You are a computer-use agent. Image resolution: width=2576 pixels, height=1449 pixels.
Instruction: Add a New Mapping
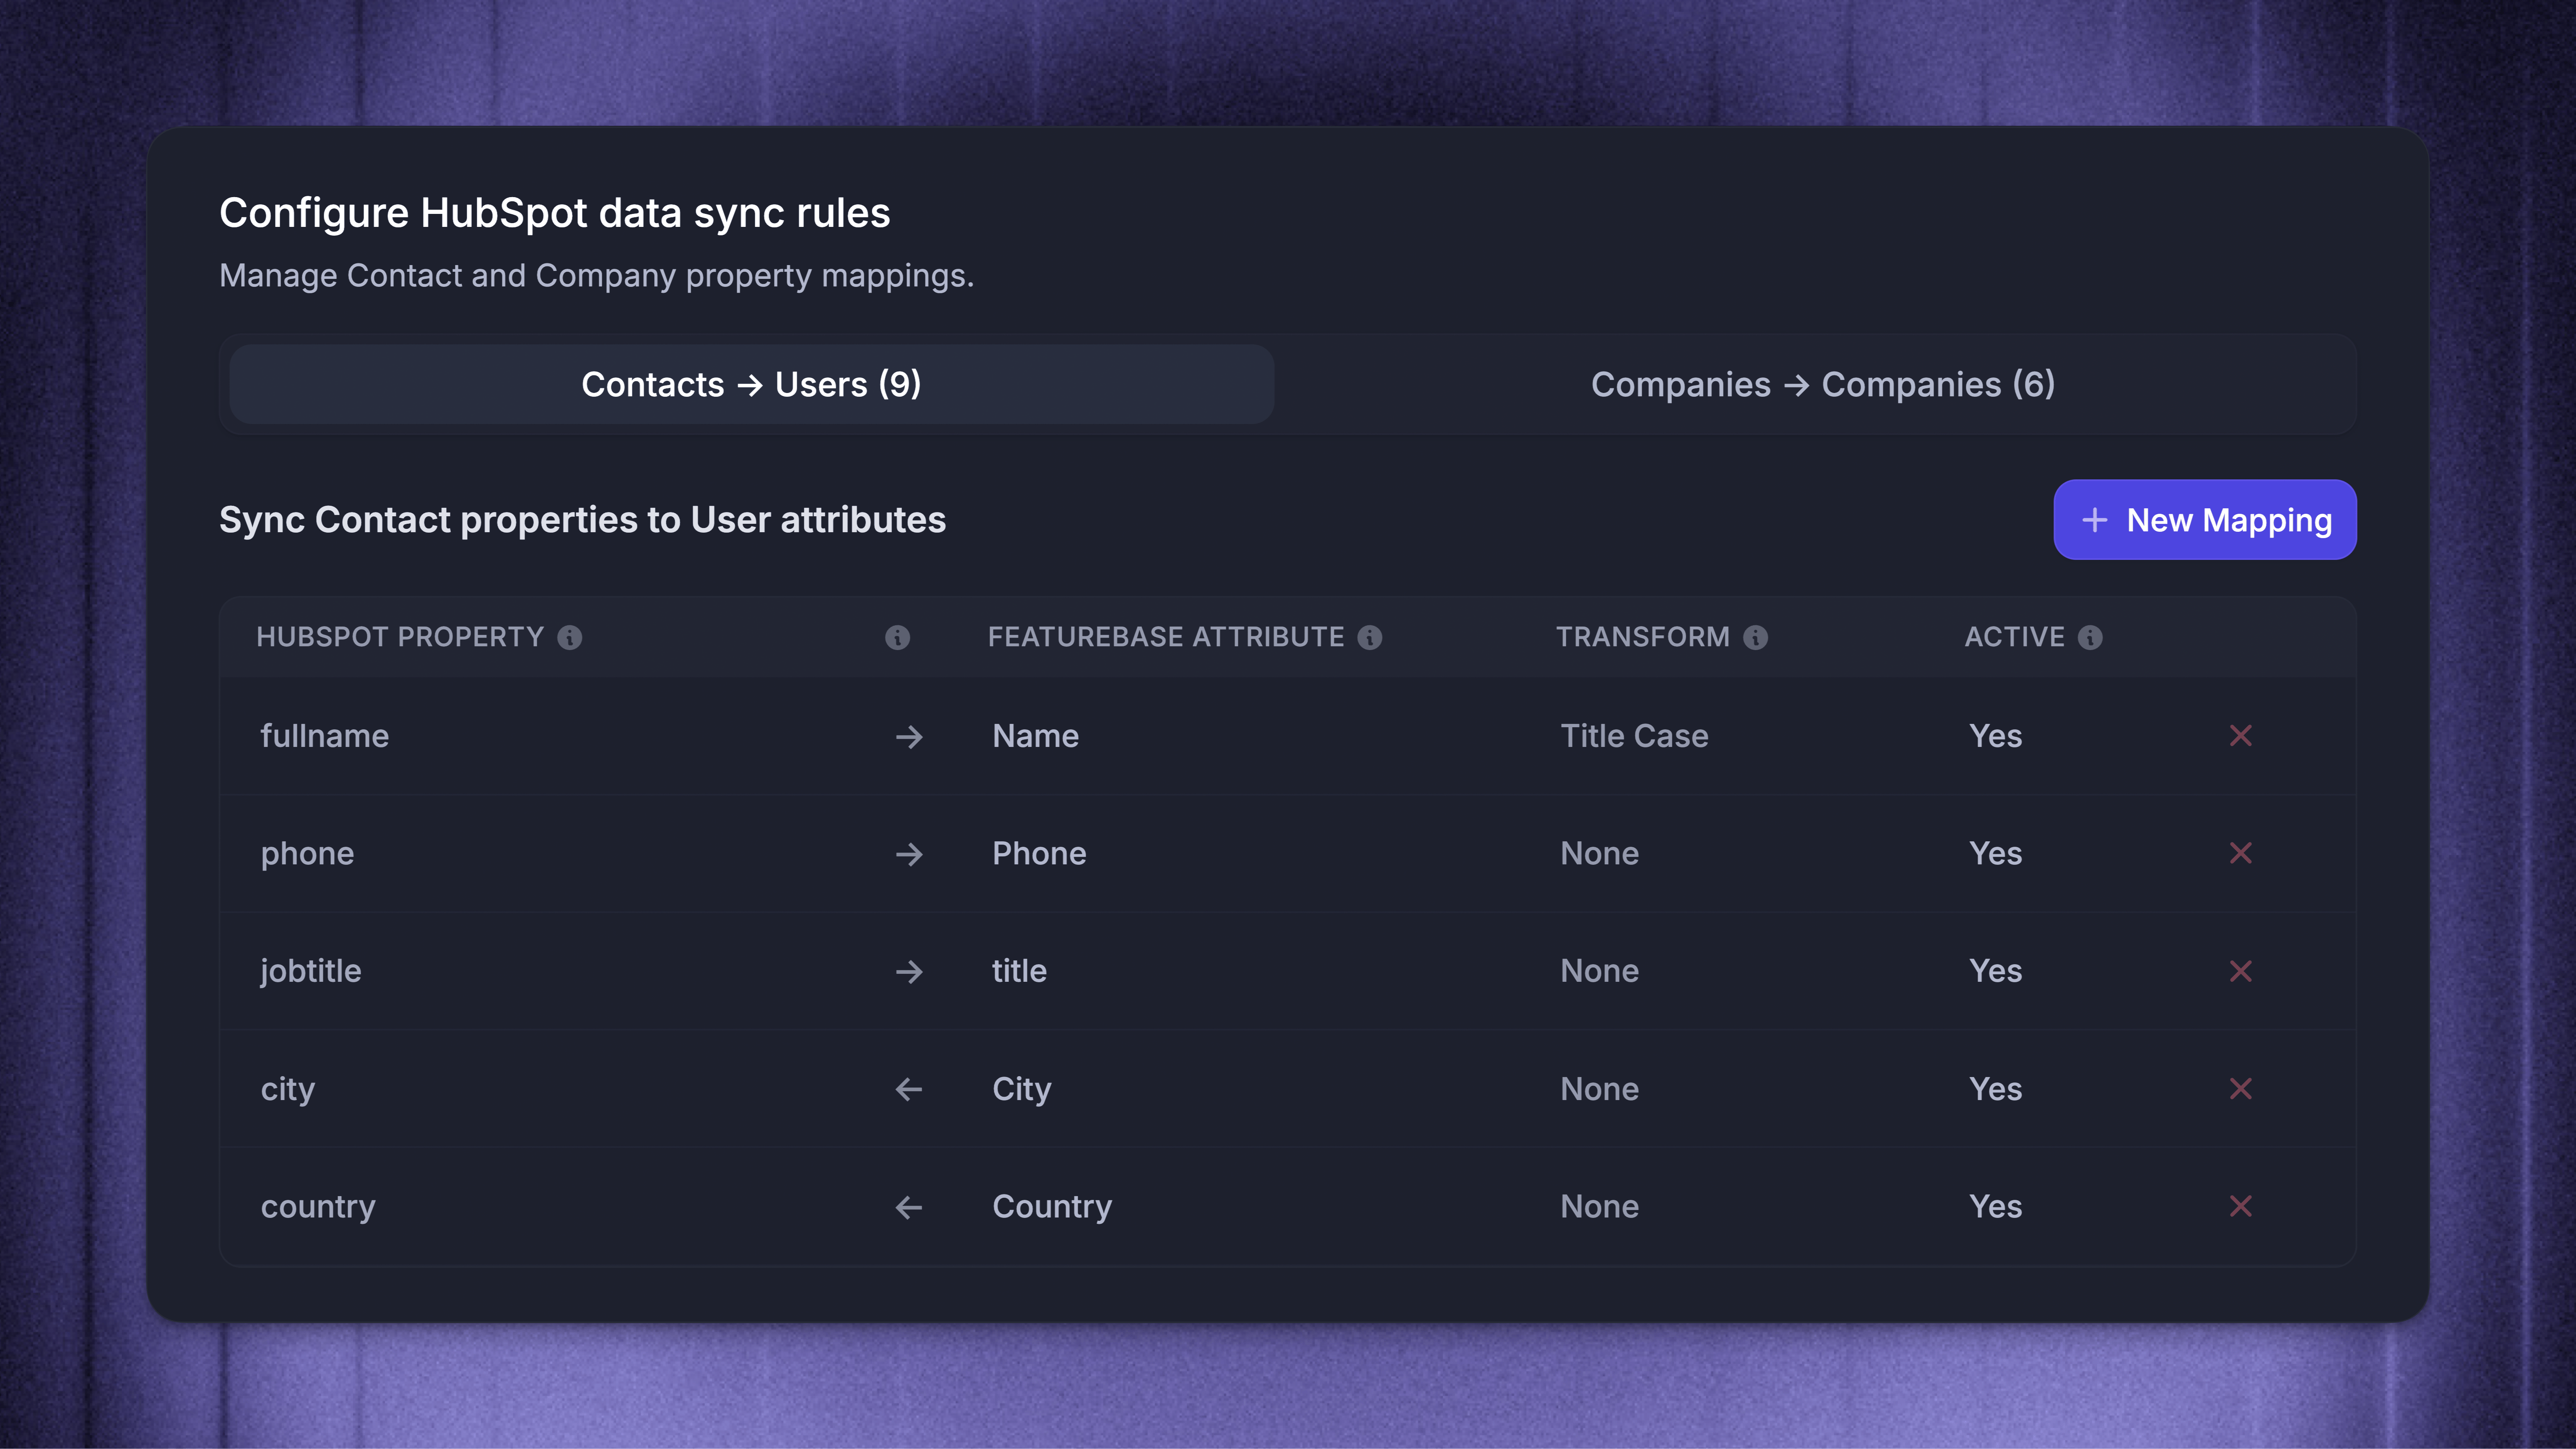click(x=2205, y=520)
